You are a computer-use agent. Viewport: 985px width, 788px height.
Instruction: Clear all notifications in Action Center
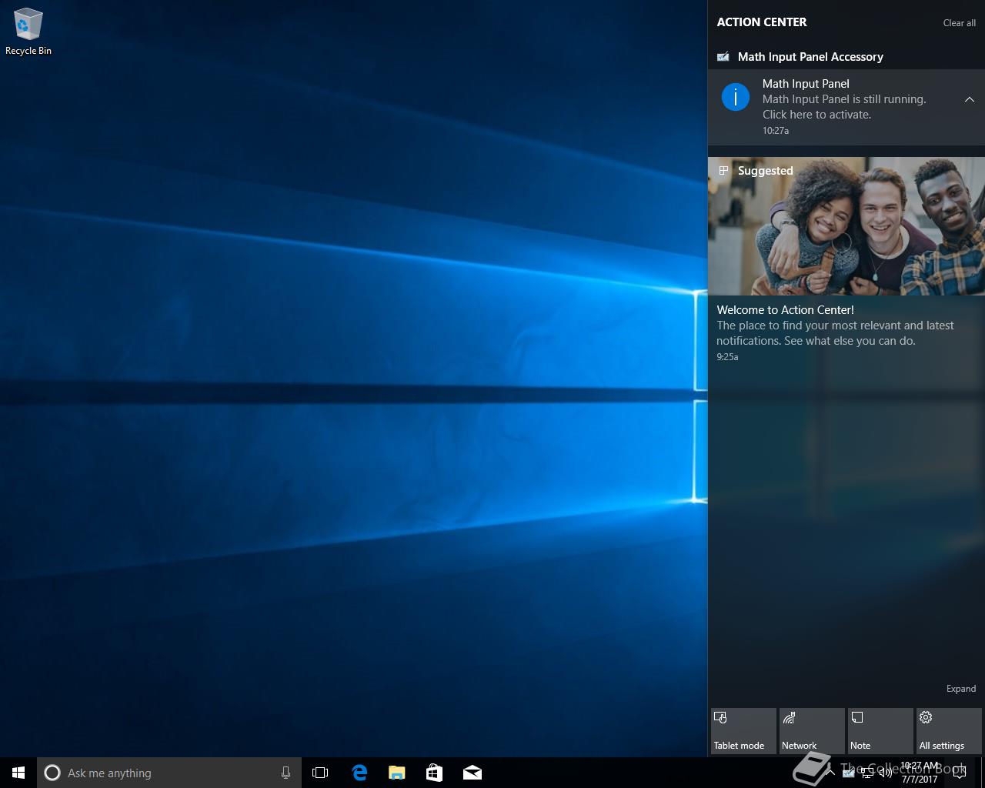click(x=959, y=23)
